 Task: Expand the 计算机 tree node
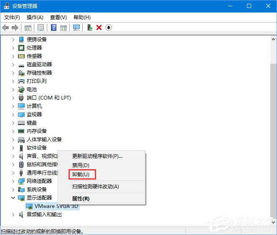coord(13,106)
